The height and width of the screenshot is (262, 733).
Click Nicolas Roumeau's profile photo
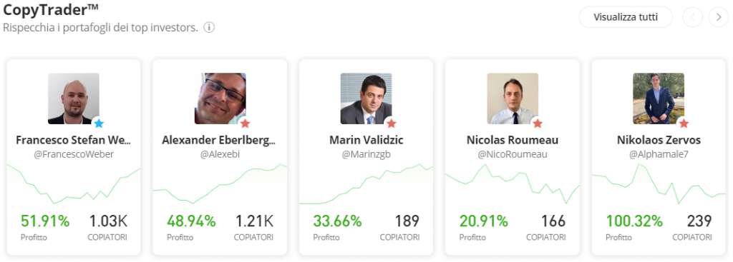[513, 99]
